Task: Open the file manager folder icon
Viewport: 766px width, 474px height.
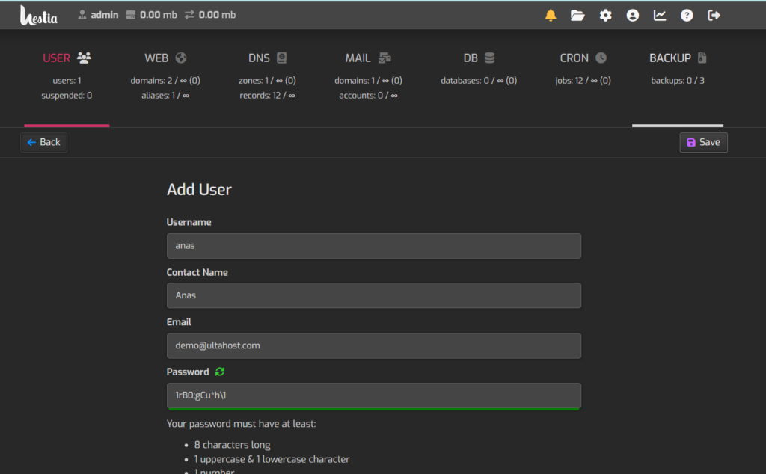Action: [577, 16]
